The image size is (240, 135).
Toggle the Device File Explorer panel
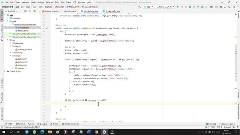coord(238,111)
